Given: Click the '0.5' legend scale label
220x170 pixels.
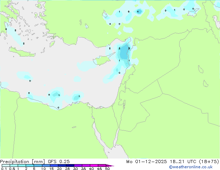Looking at the screenshot, I should coord(12,169).
